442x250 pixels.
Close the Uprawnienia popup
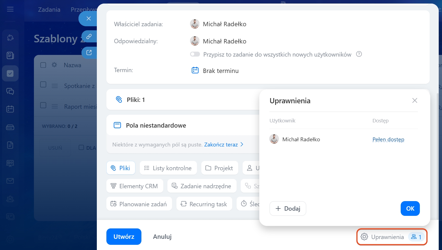point(415,101)
